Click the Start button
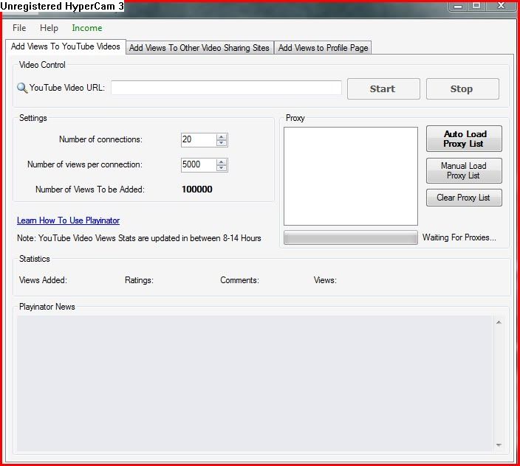 383,88
